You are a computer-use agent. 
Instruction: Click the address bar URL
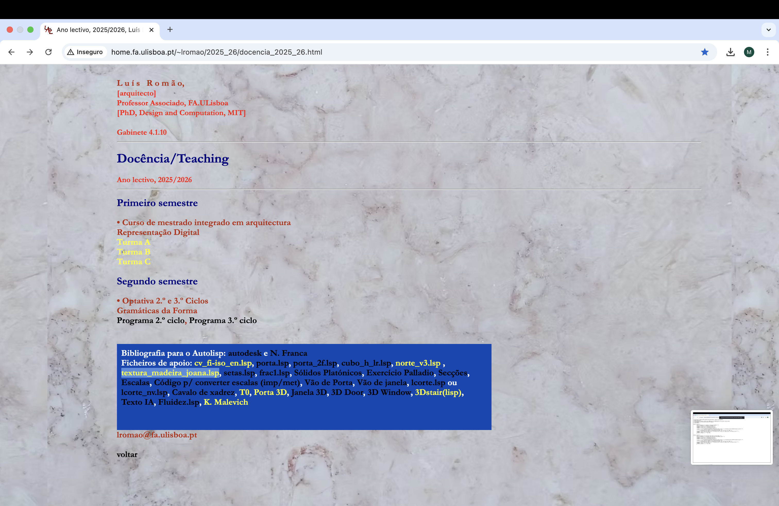tap(217, 52)
